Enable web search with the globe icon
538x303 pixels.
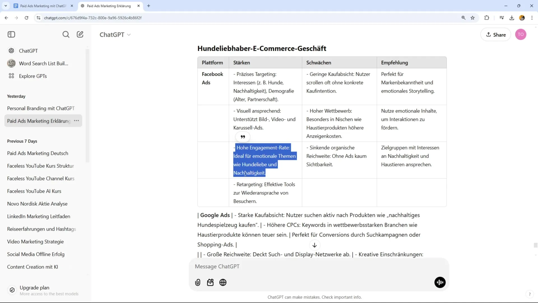click(x=223, y=283)
